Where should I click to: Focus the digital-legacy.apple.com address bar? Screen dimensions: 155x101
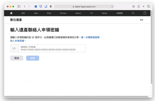tap(84, 7)
